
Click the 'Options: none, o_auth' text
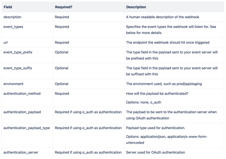pos(144,102)
